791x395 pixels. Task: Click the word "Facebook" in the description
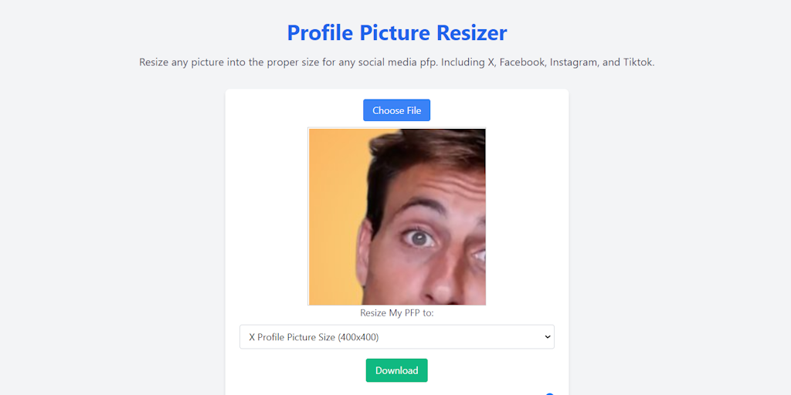coord(522,62)
